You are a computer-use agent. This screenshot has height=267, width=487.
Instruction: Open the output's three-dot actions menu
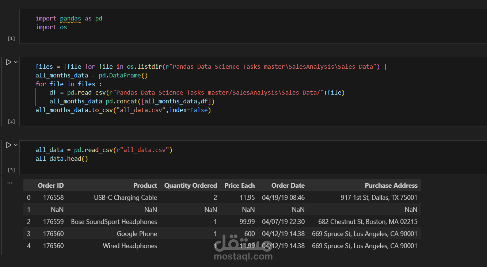point(10,183)
